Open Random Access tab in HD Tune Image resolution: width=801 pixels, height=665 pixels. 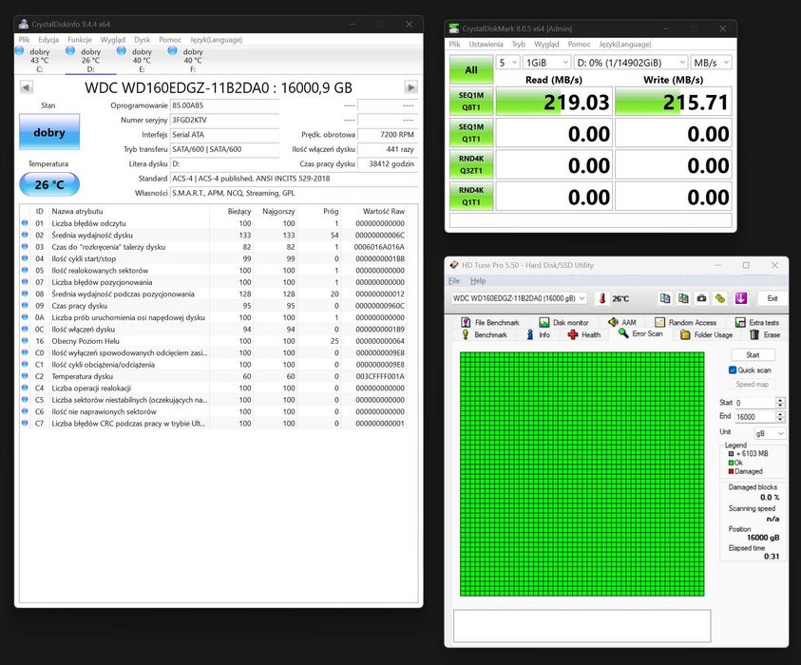tap(685, 322)
